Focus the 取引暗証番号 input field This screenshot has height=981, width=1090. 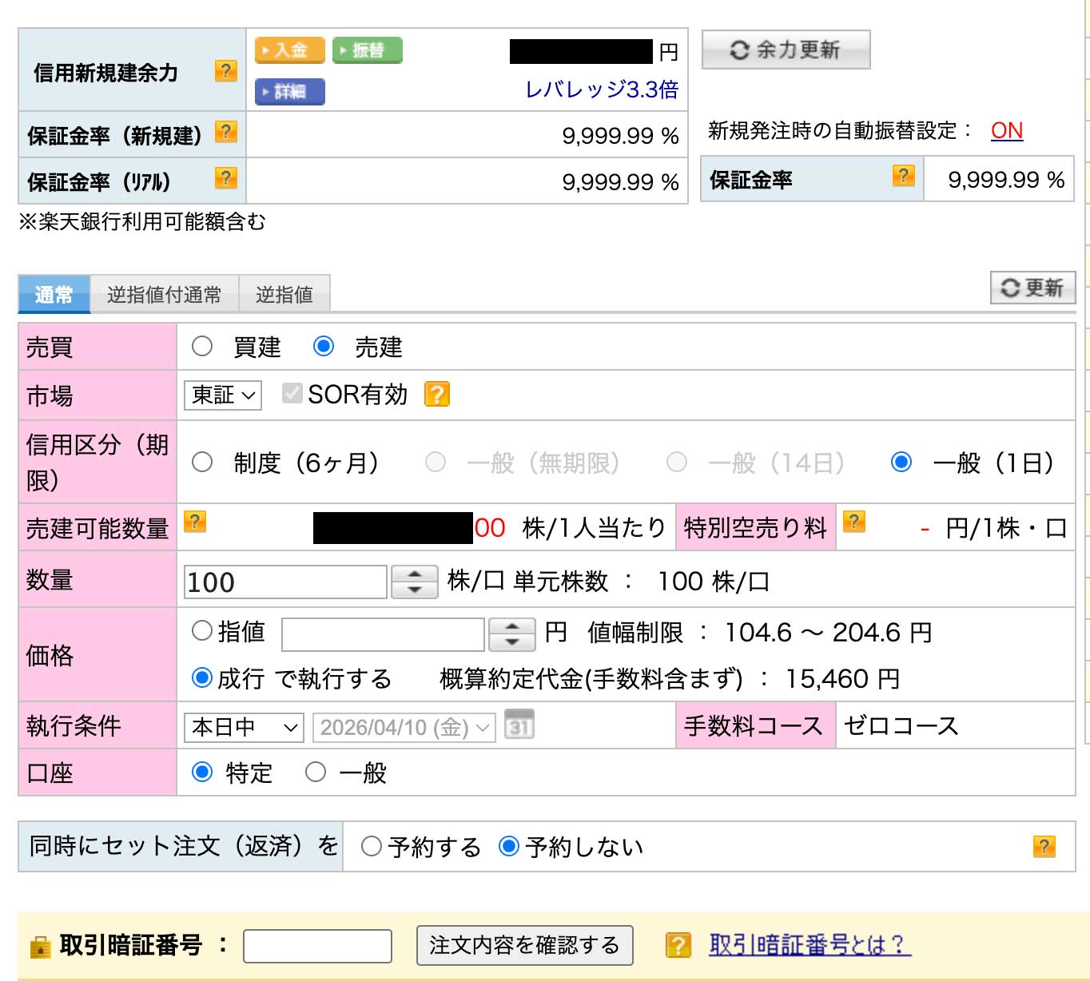pos(317,947)
